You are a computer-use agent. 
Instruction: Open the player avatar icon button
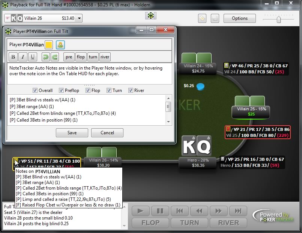(60, 45)
